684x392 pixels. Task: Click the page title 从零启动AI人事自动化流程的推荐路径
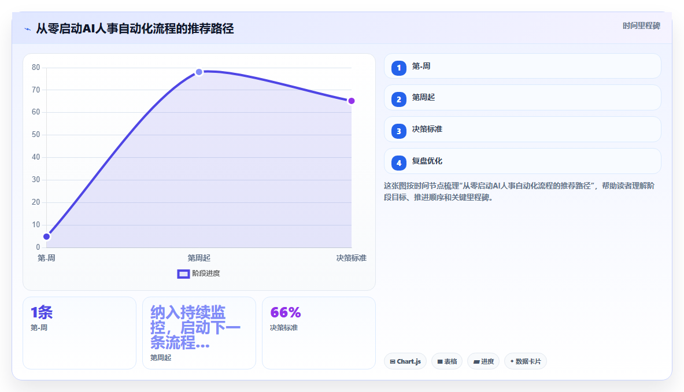[x=135, y=29]
